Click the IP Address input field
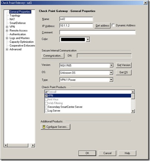The image size is (150, 161). (x=76, y=26)
